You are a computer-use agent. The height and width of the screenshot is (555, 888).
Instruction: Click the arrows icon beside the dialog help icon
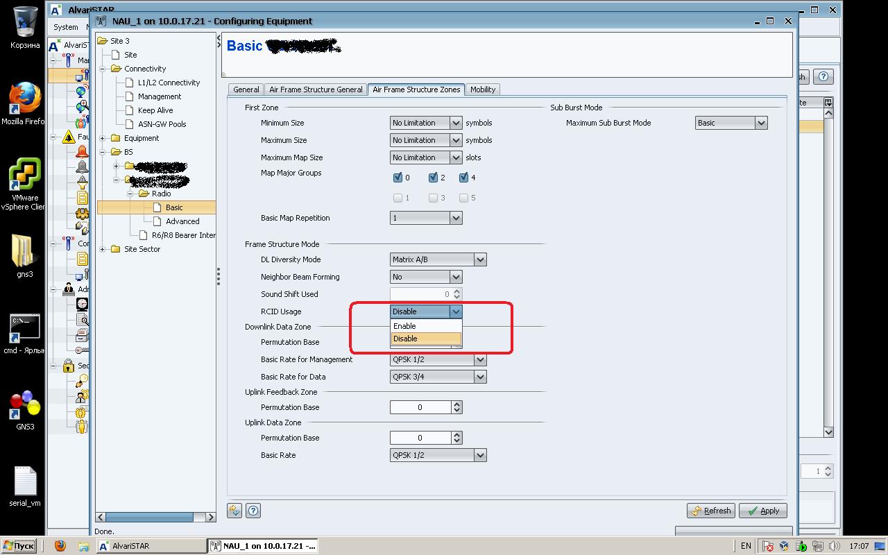click(x=234, y=511)
